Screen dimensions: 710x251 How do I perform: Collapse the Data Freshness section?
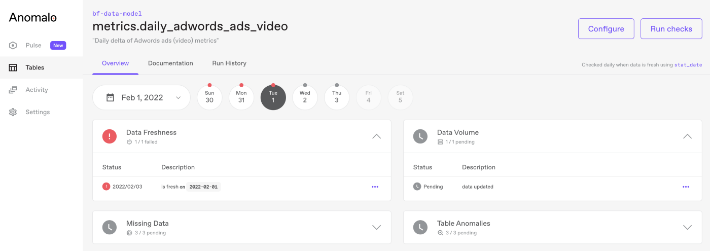point(376,136)
